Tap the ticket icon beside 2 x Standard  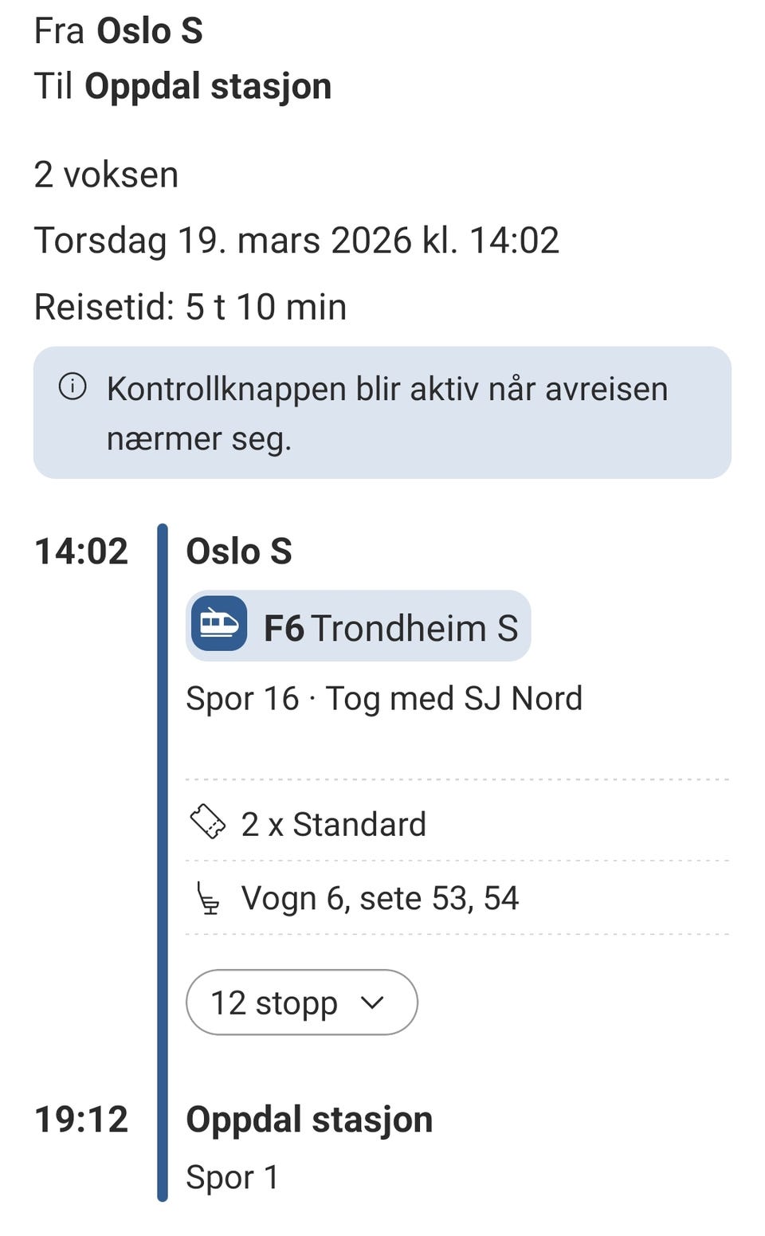coord(208,822)
